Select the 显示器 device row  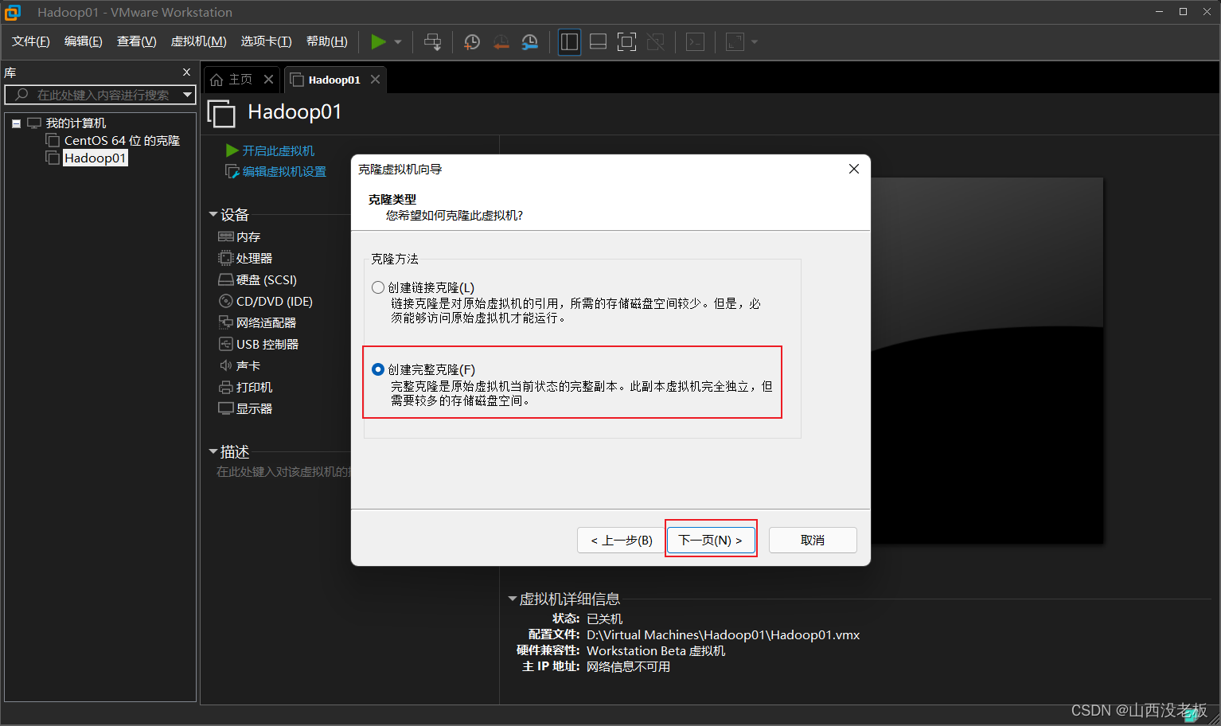tap(245, 409)
